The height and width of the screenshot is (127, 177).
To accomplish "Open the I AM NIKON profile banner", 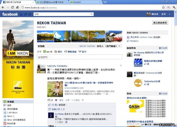I will coord(18,59).
